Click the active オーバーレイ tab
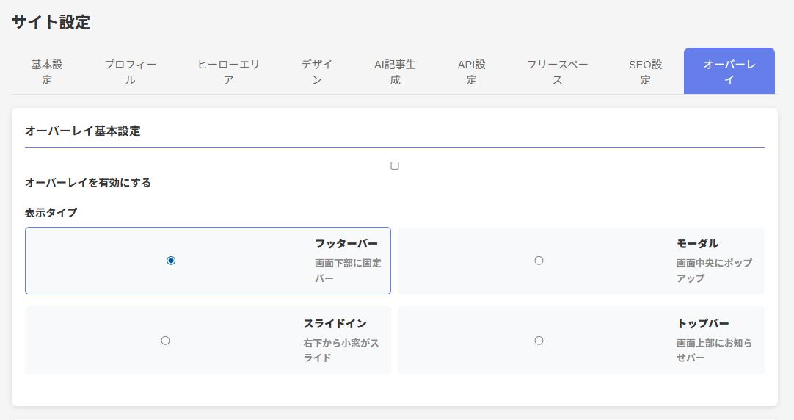Image resolution: width=794 pixels, height=420 pixels. [x=729, y=72]
